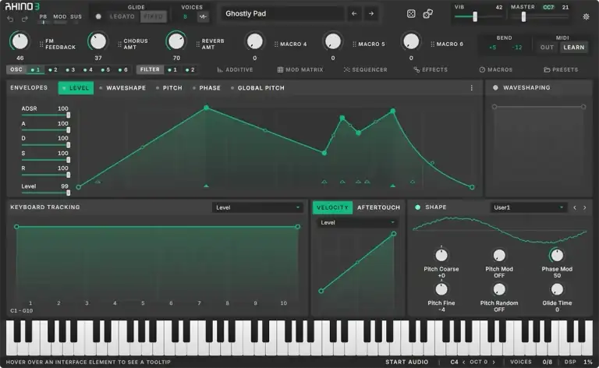Open settings via the gear icon

tap(586, 17)
